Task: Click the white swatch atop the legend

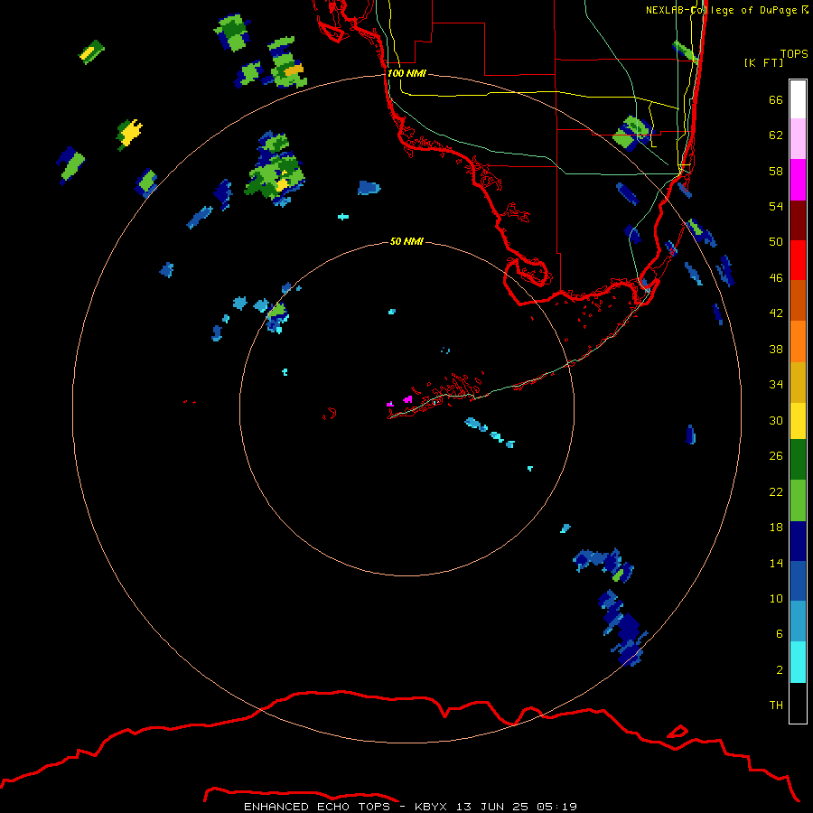Action: pyautogui.click(x=798, y=99)
